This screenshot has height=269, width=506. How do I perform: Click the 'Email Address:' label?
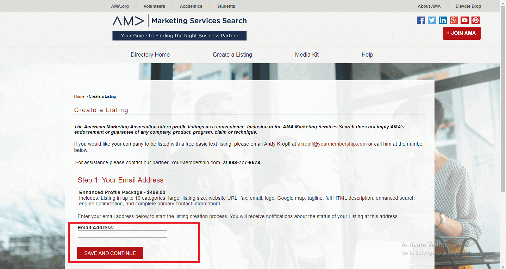pos(96,228)
